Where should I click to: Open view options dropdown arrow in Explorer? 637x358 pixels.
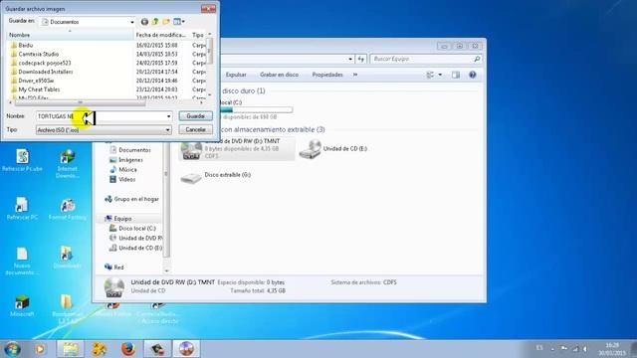pos(440,75)
